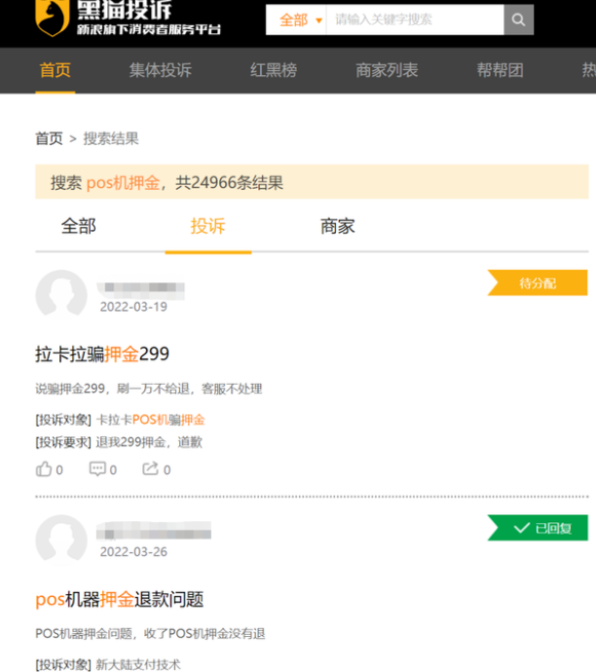Open the 商家列表 navigation item

[387, 70]
